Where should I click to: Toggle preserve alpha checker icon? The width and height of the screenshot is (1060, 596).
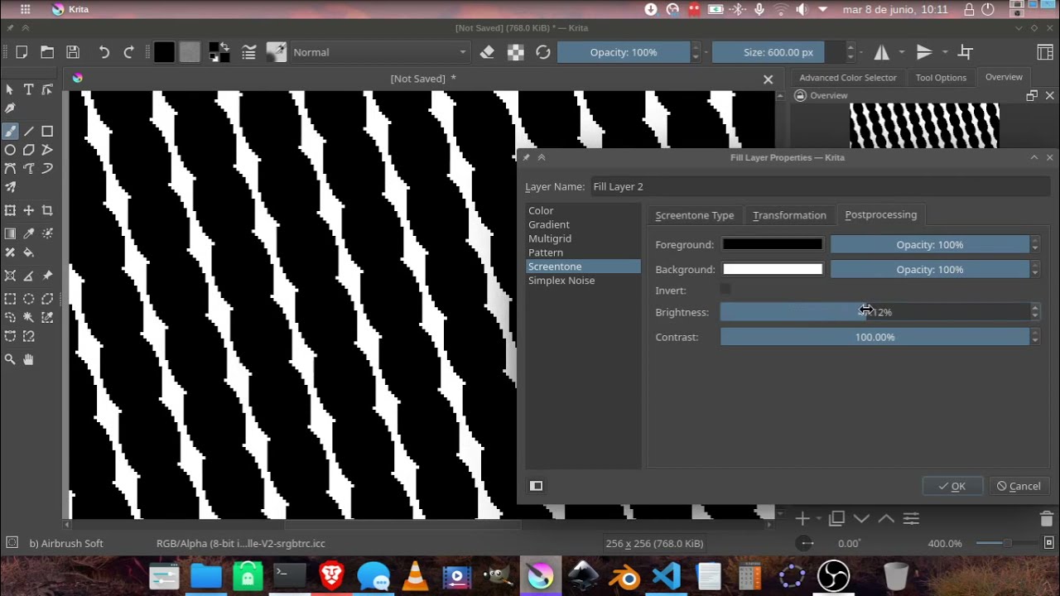click(x=515, y=52)
